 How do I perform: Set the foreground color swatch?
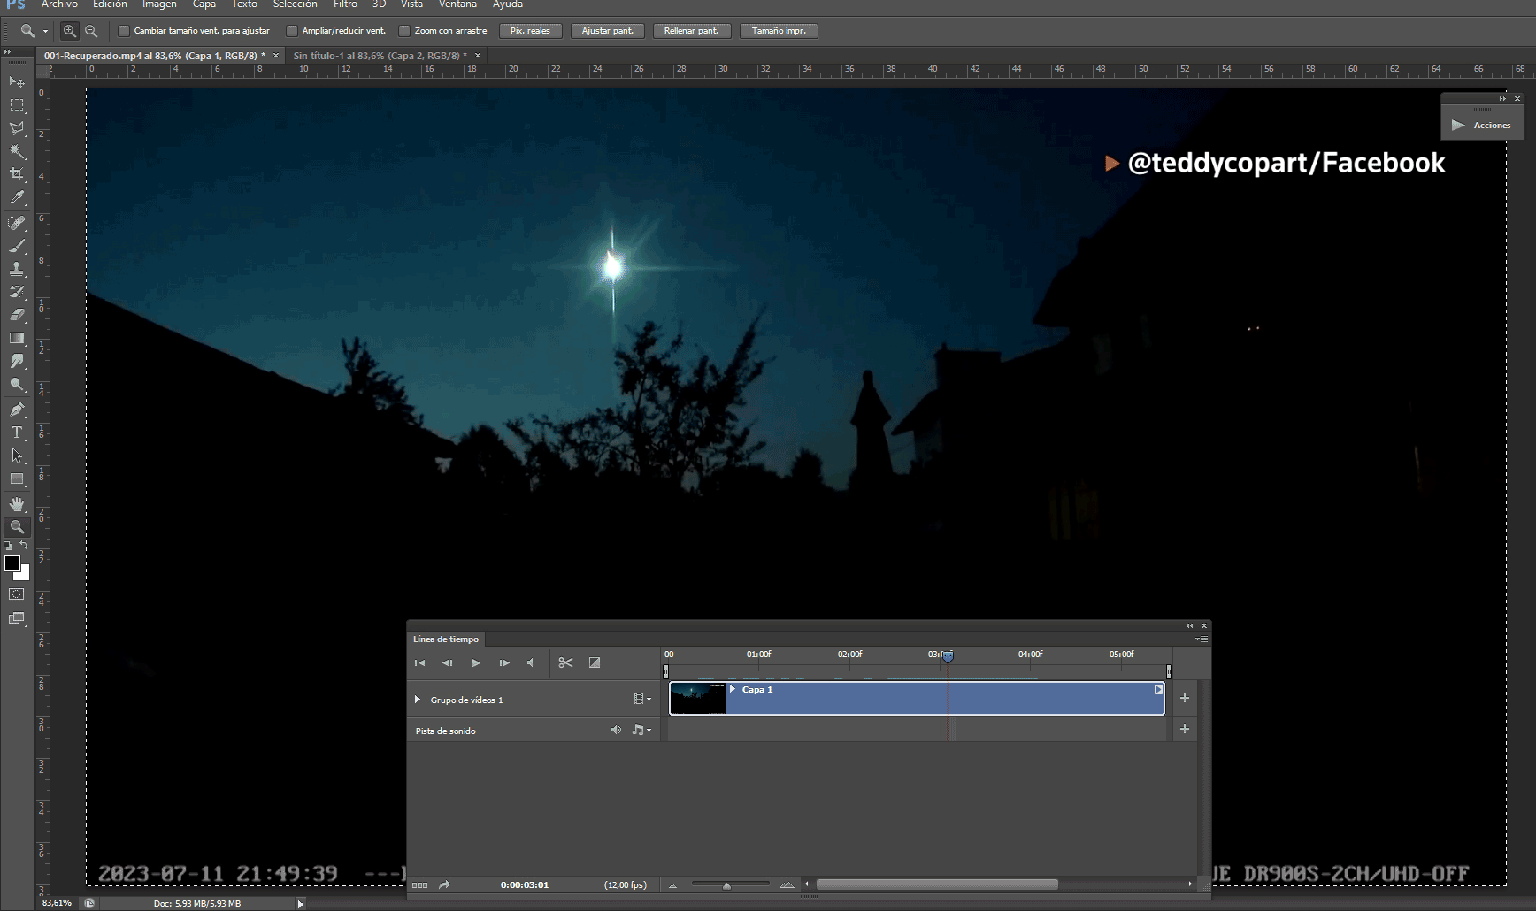pyautogui.click(x=12, y=564)
